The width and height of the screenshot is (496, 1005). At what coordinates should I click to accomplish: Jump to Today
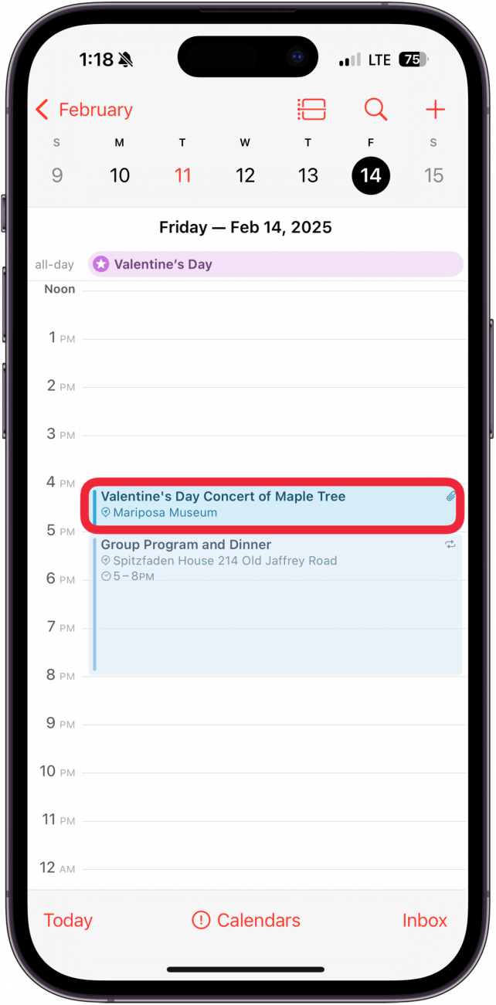(x=68, y=920)
